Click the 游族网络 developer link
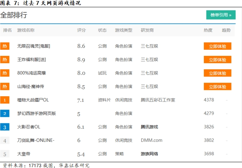 coord(149,154)
